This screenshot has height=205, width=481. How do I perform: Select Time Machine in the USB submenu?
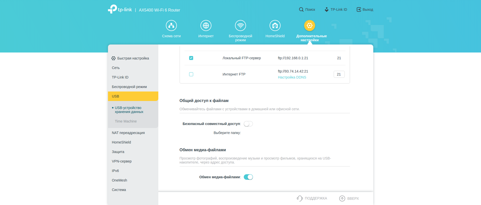pyautogui.click(x=126, y=121)
